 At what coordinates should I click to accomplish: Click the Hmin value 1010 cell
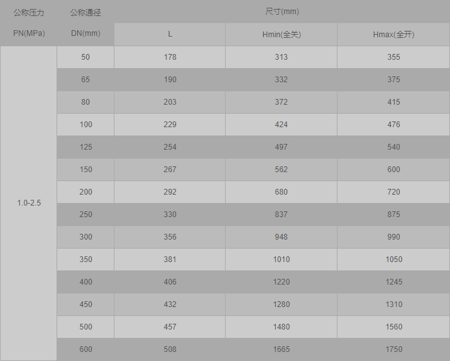coord(281,260)
